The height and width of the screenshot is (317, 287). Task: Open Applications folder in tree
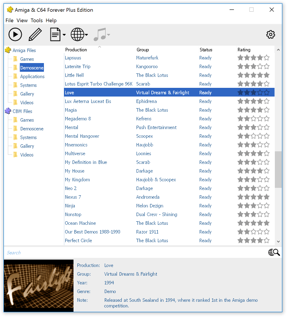point(32,77)
